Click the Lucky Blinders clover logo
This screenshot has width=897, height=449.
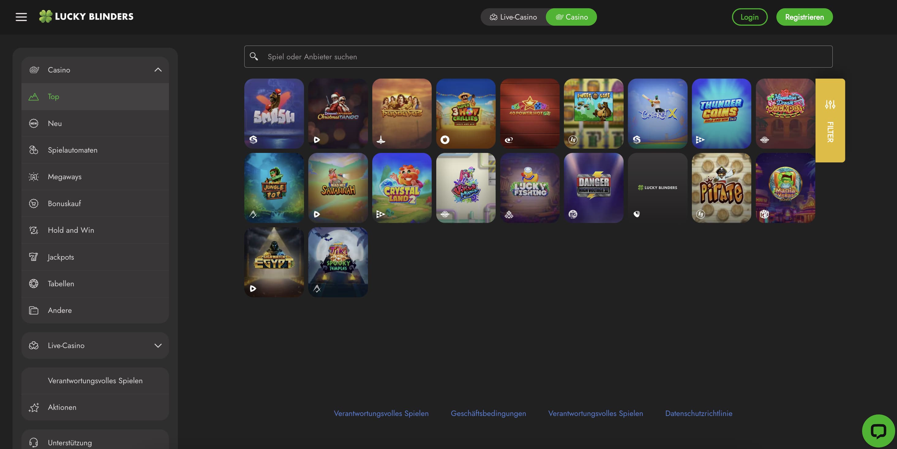46,16
